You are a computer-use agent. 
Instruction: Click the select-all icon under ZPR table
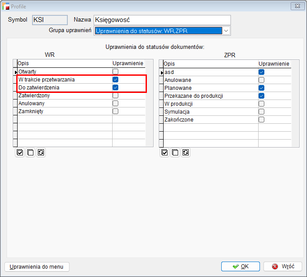tap(165, 152)
